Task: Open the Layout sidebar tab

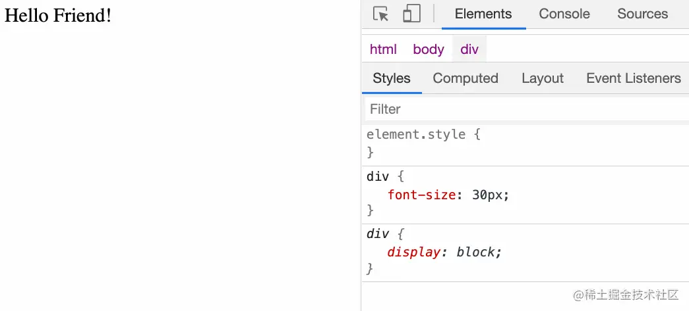Action: [x=542, y=78]
